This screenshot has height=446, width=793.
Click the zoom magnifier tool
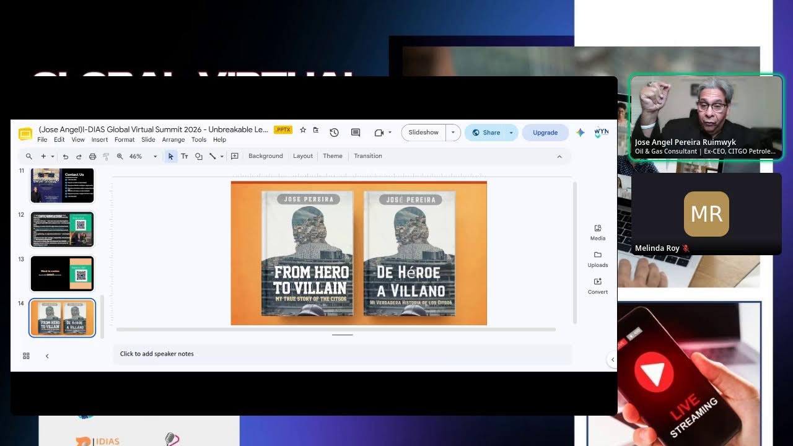click(x=120, y=157)
